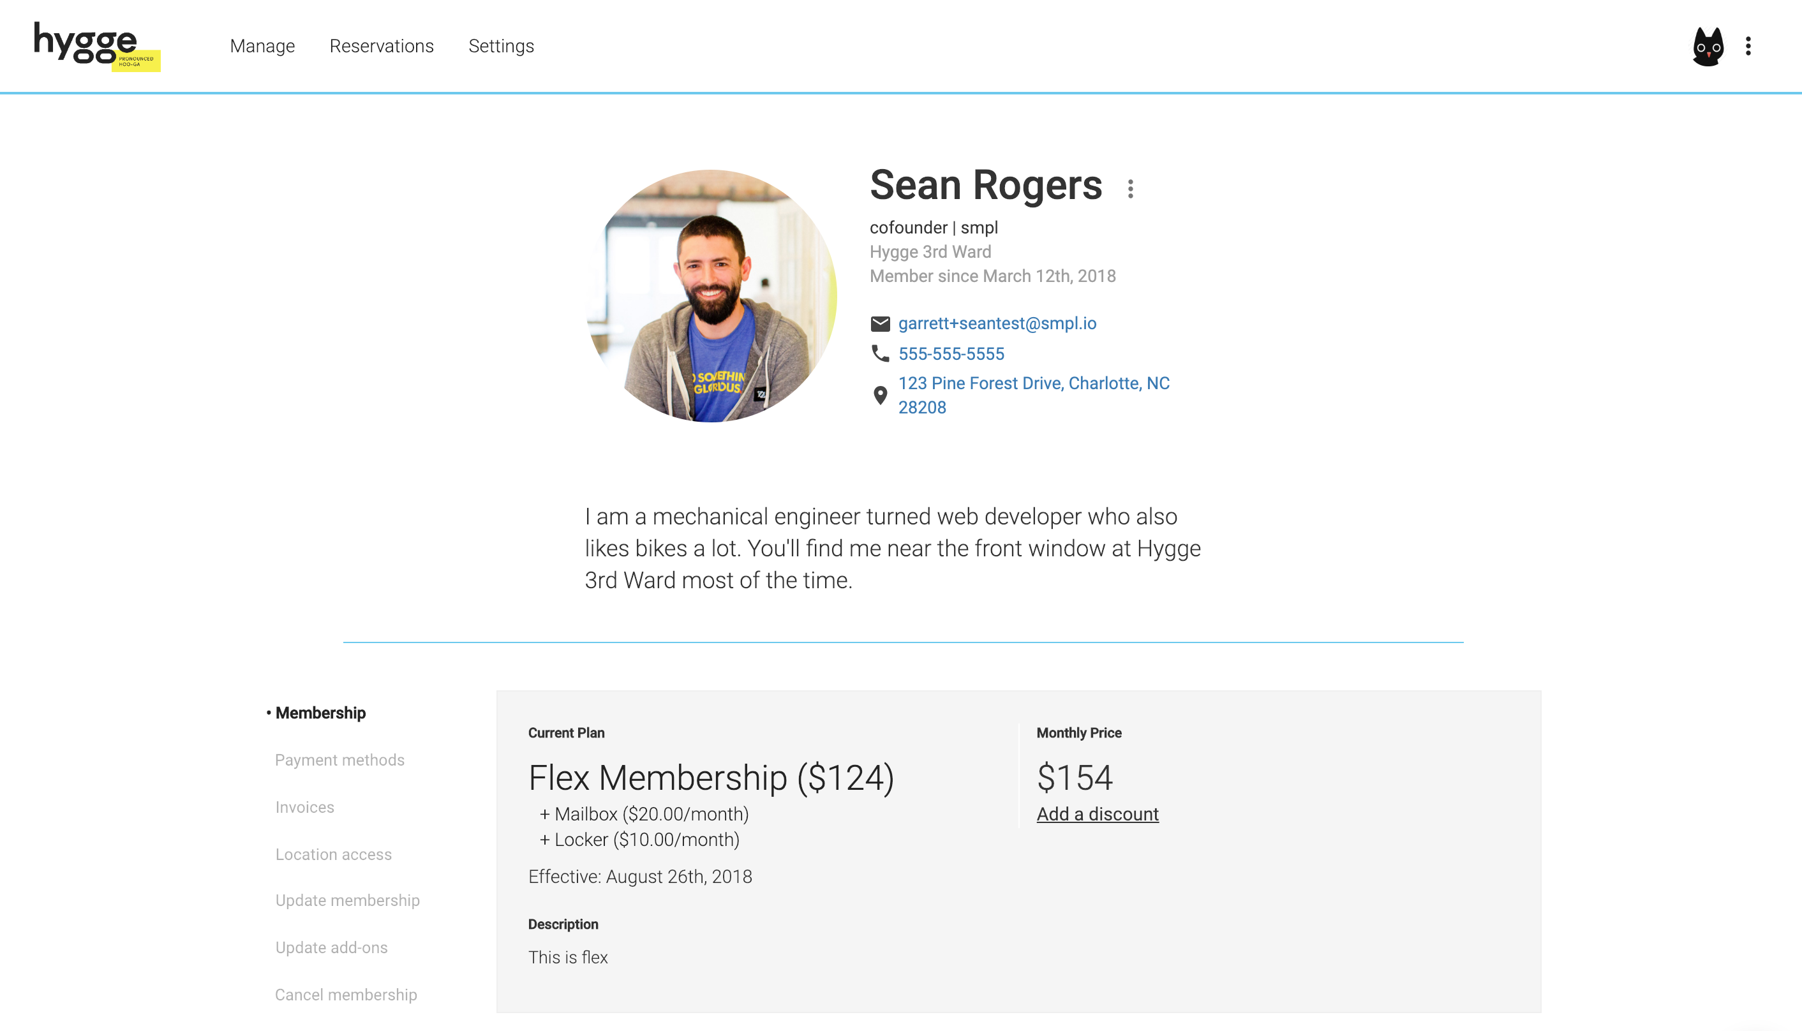This screenshot has width=1802, height=1031.
Task: Open the top-right three-dot menu
Action: click(1748, 47)
